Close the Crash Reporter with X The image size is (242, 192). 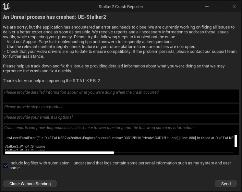[234, 6]
